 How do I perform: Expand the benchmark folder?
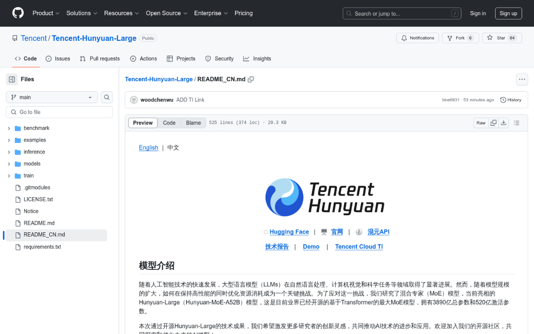coord(9,128)
